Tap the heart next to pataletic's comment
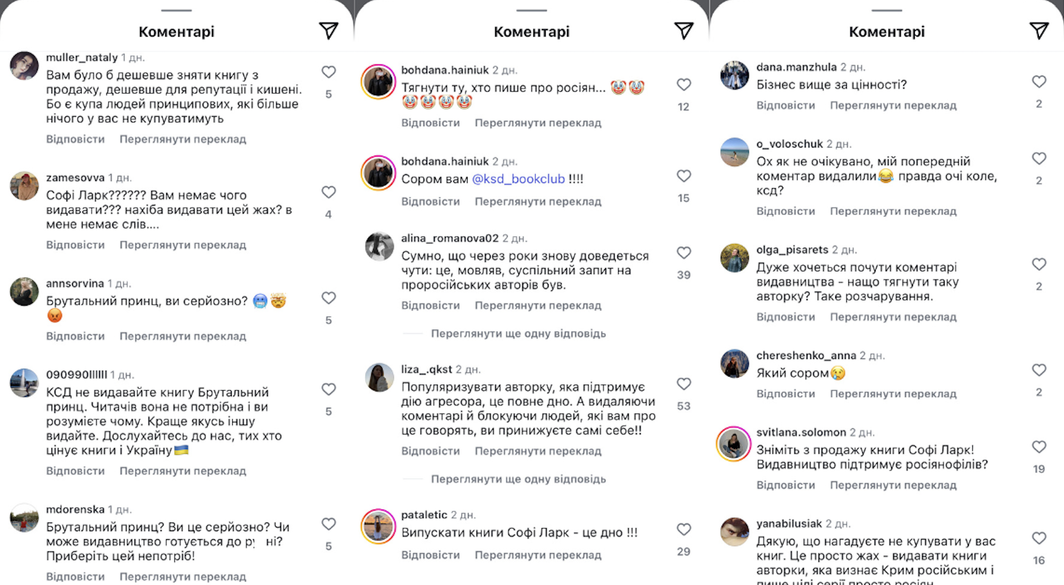The height and width of the screenshot is (585, 1064). coord(684,530)
